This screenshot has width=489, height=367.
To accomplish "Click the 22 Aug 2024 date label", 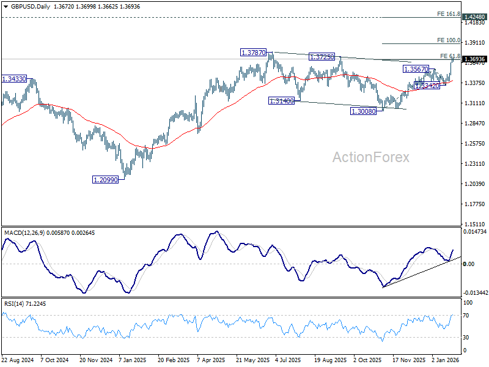I will click(x=18, y=360).
